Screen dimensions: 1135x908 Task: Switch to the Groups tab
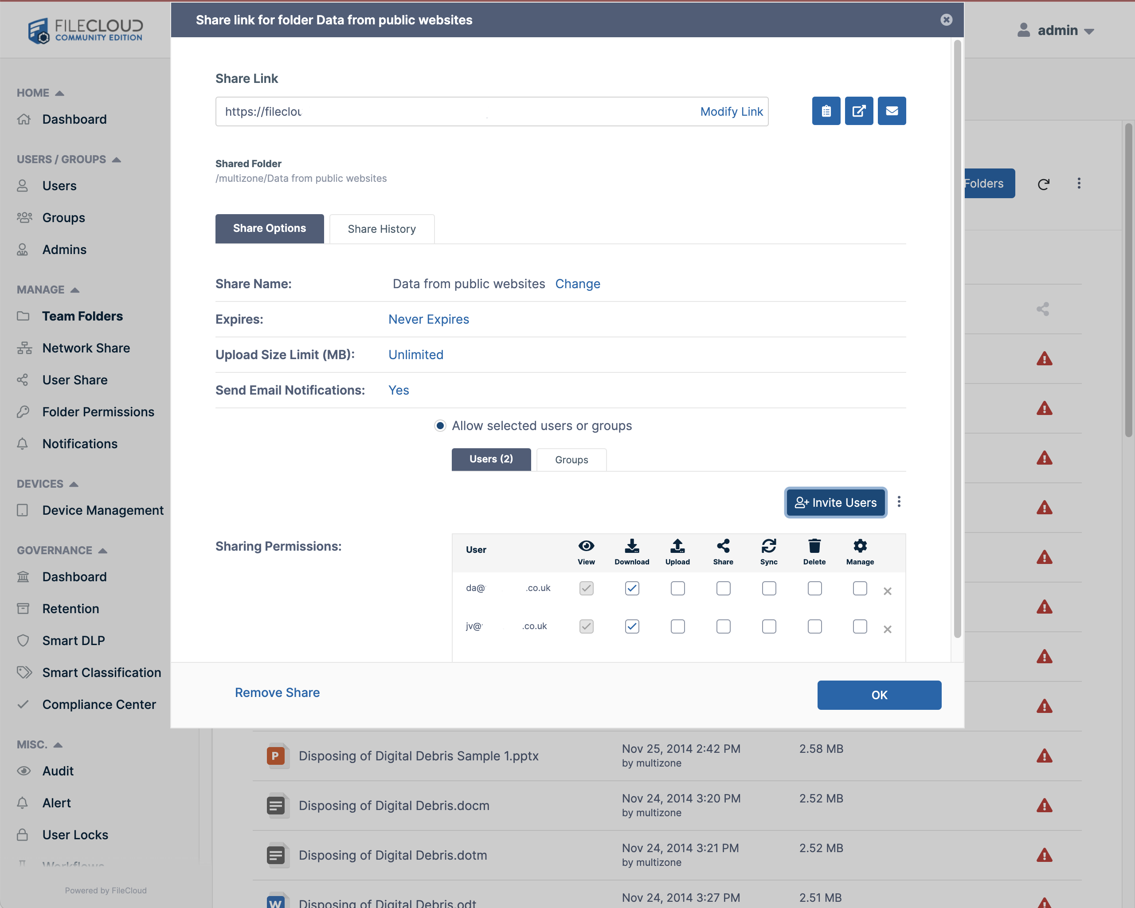(x=571, y=459)
